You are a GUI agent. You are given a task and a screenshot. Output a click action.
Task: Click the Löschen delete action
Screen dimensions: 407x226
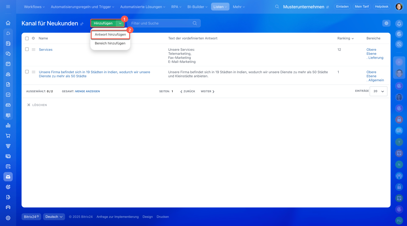[x=37, y=105]
